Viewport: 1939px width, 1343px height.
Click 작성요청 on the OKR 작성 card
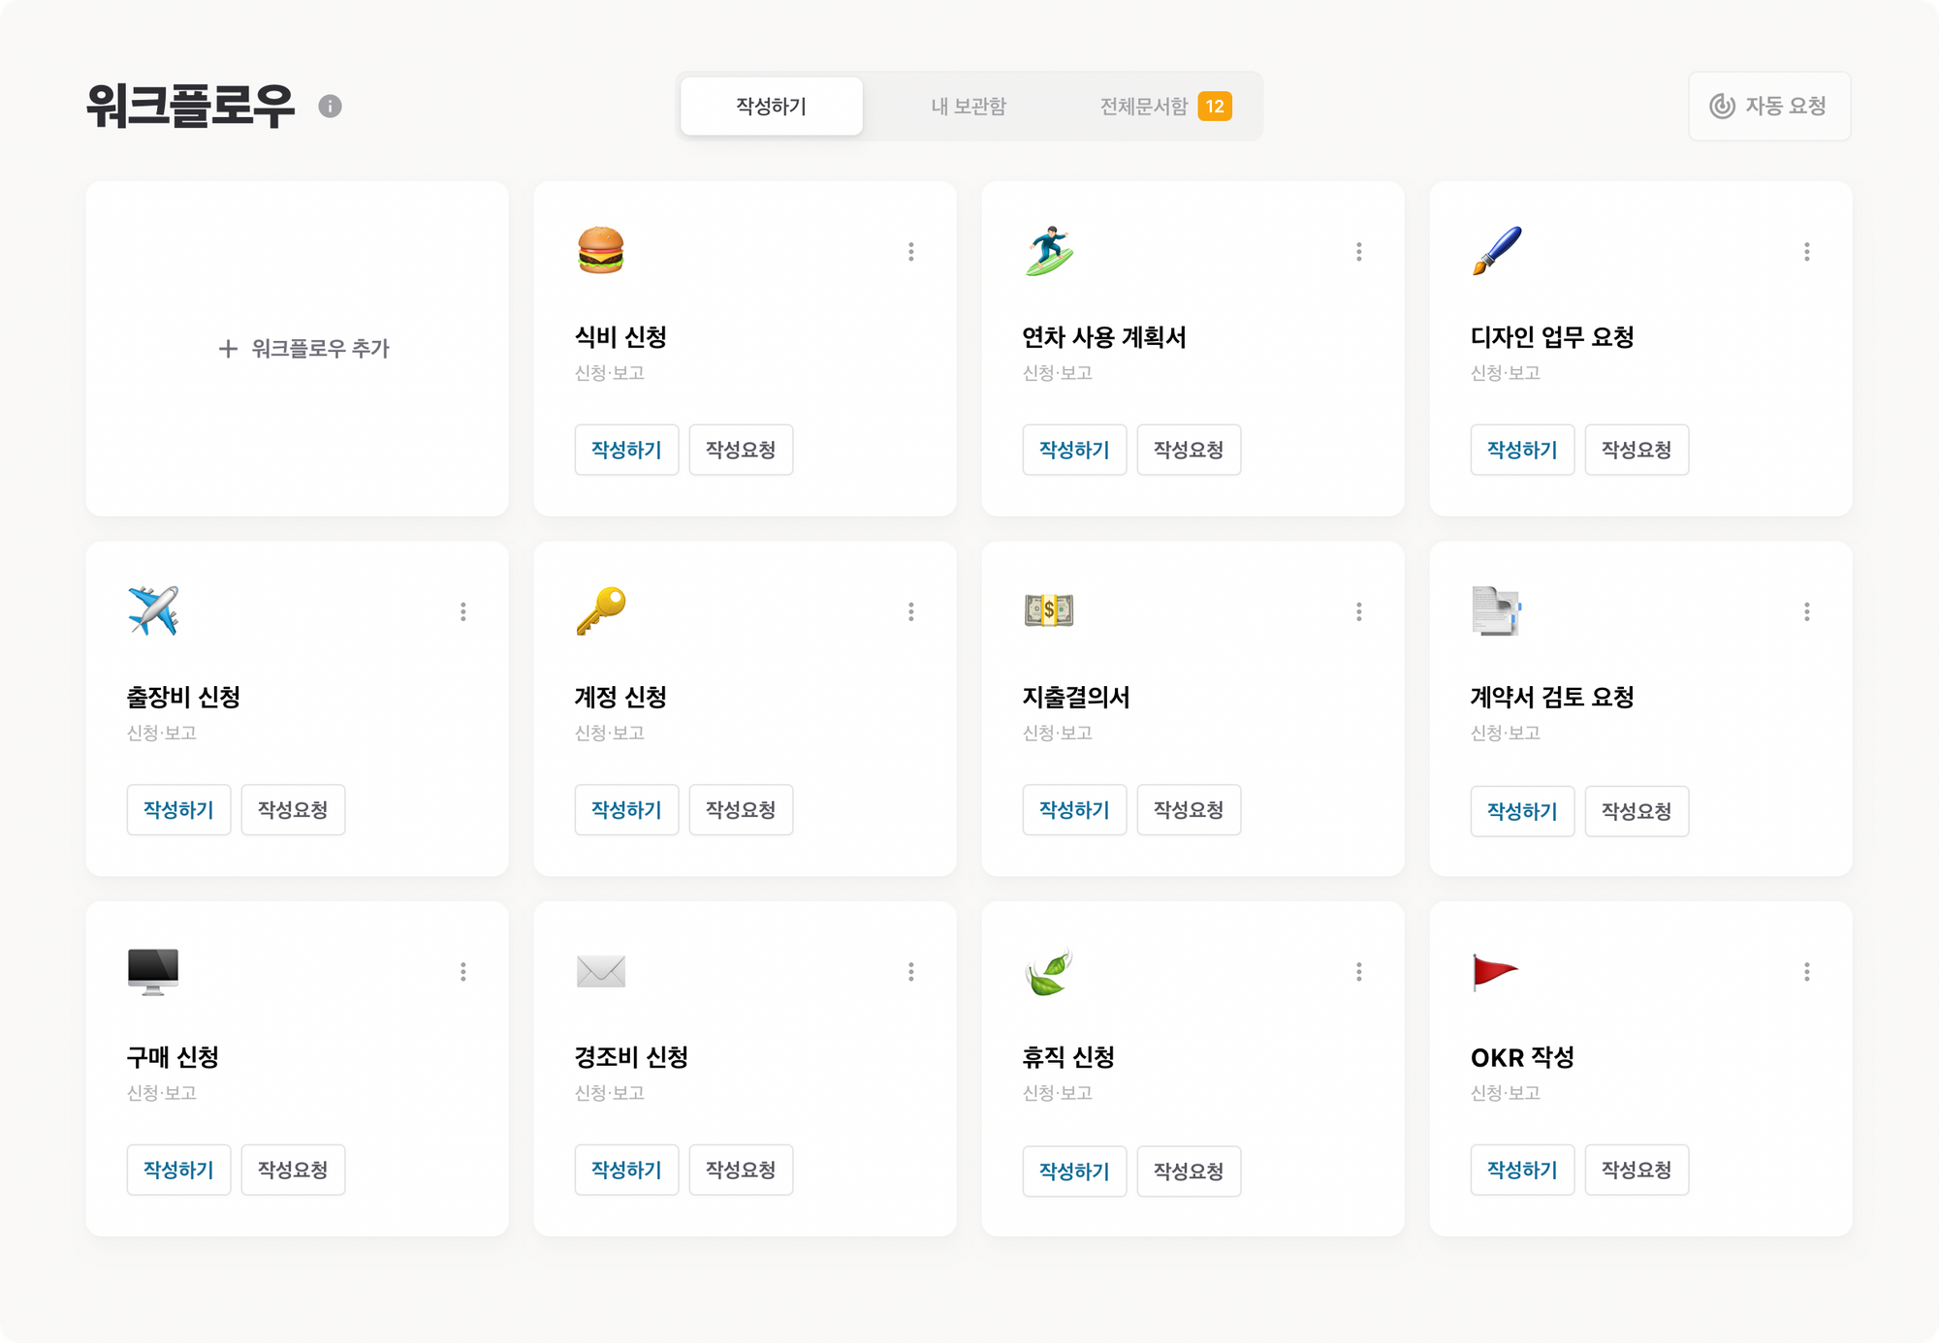(1637, 1170)
